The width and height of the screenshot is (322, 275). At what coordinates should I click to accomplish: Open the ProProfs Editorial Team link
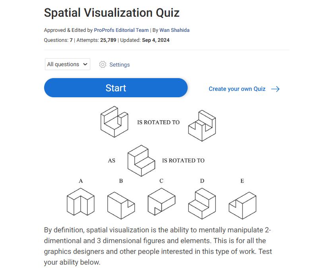click(121, 30)
